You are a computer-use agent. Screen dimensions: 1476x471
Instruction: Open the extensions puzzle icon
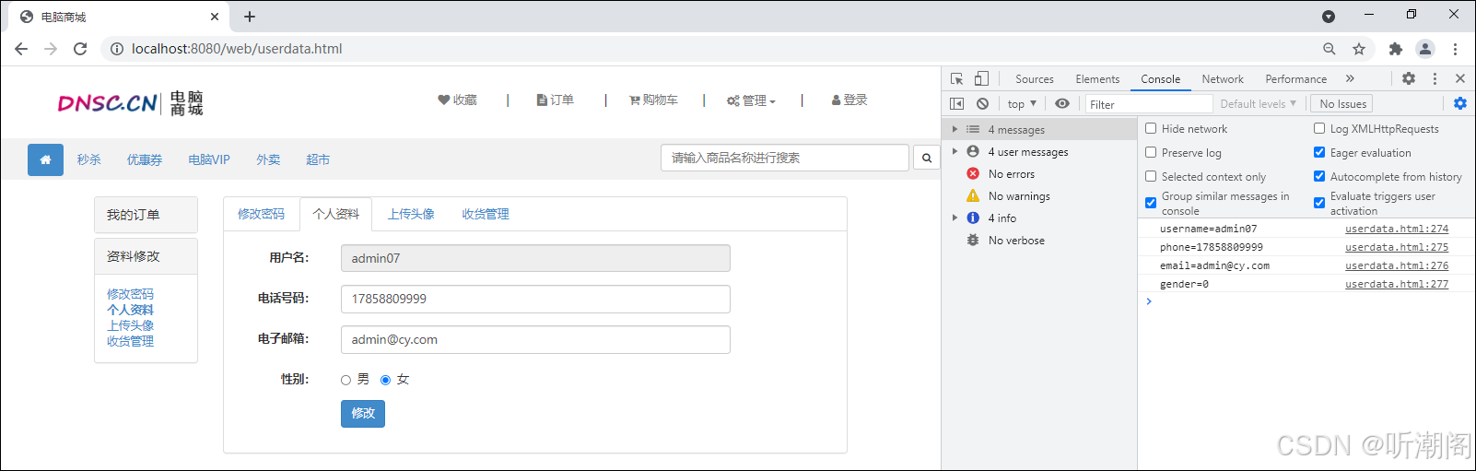pyautogui.click(x=1396, y=49)
